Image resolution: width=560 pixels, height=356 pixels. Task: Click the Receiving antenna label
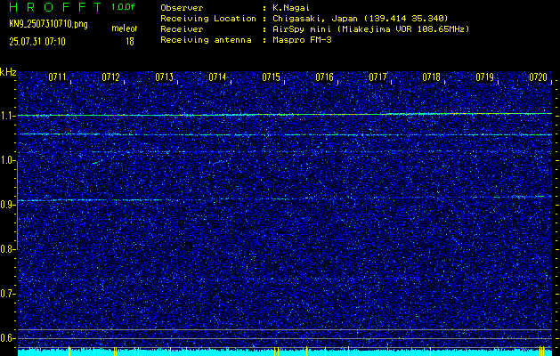pyautogui.click(x=206, y=40)
